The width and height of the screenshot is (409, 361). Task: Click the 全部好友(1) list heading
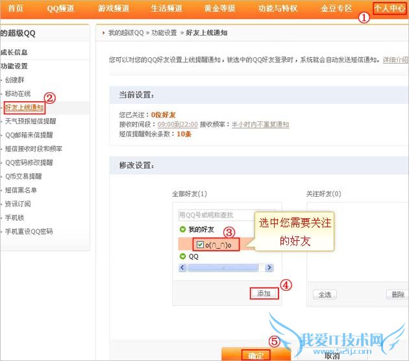(190, 193)
